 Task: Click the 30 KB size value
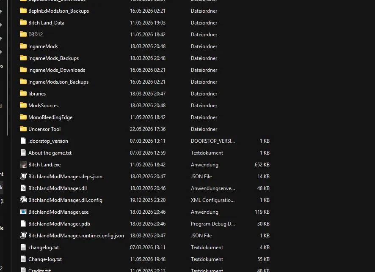click(263, 223)
